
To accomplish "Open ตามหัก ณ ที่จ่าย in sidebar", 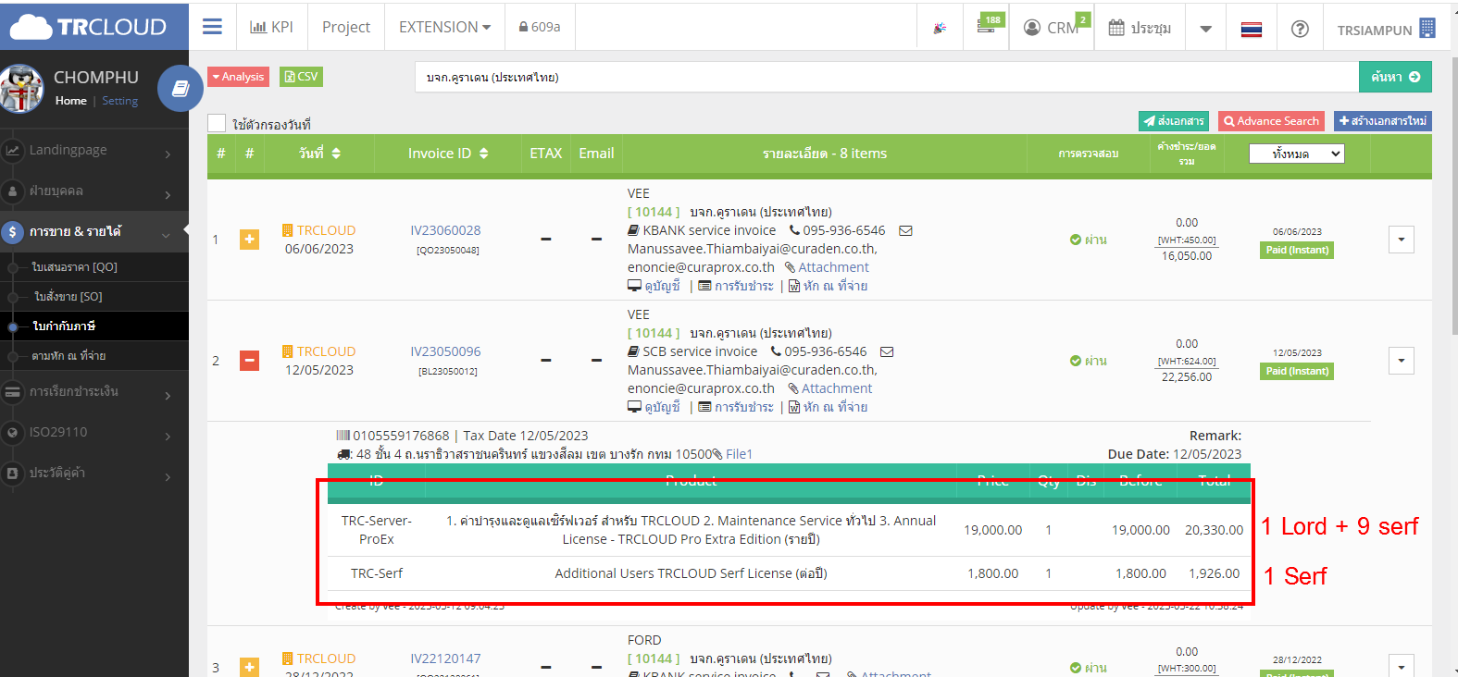I will (69, 355).
